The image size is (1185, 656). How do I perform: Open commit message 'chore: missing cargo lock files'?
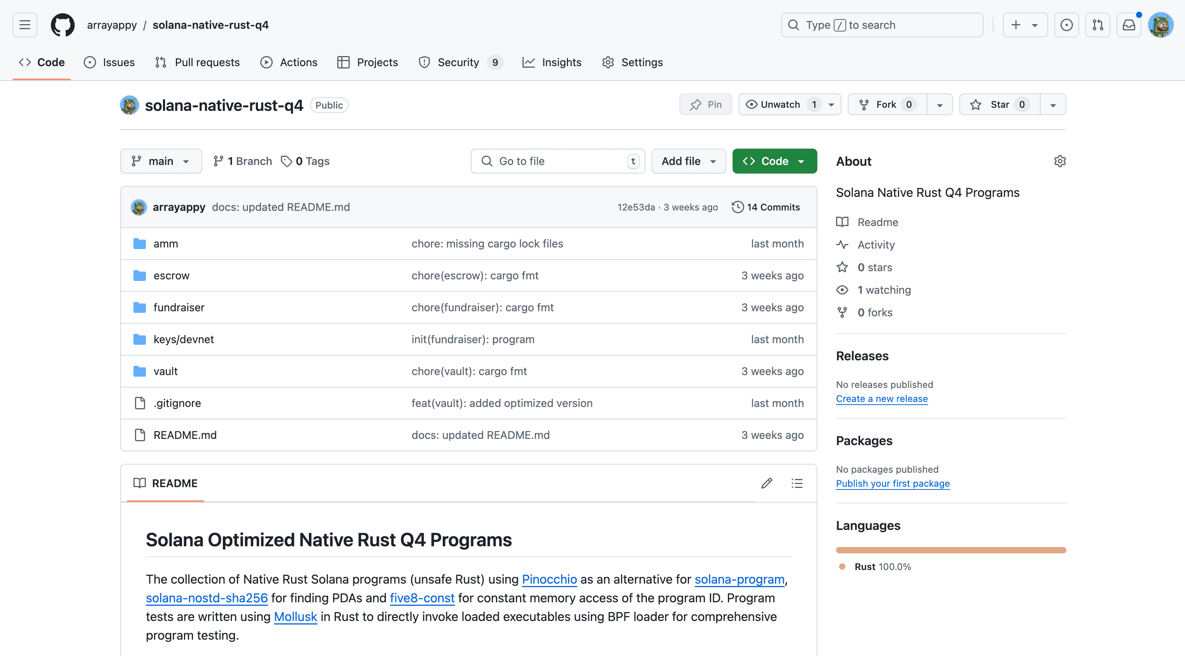(x=487, y=243)
